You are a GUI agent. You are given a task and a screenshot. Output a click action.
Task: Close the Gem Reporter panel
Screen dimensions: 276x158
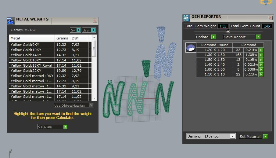click(271, 18)
